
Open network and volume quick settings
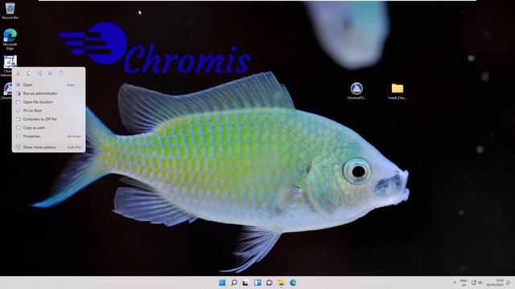(477, 283)
